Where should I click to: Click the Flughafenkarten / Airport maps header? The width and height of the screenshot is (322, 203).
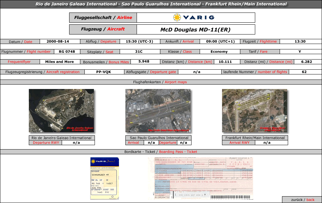coord(161,82)
